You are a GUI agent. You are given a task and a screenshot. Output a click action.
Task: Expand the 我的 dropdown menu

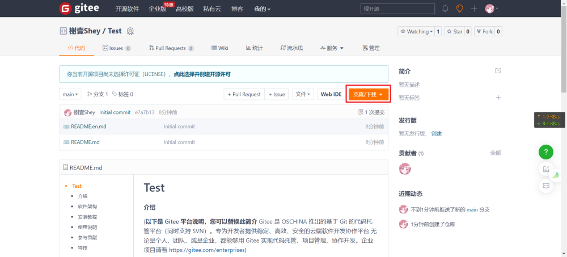coord(262,9)
